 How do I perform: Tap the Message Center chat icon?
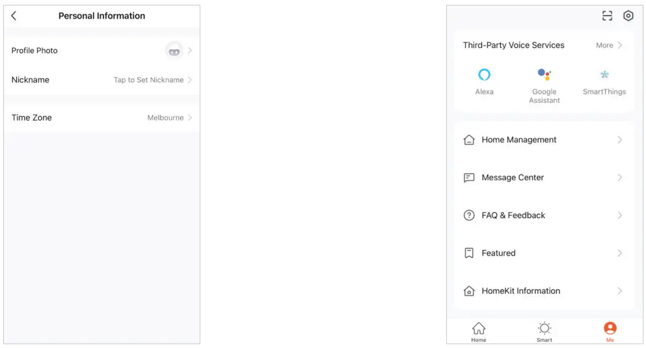469,178
